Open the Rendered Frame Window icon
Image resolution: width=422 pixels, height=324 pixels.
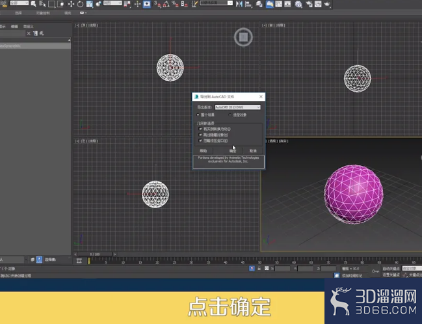[318, 4]
